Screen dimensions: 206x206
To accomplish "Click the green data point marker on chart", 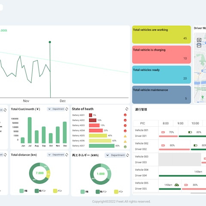I will pyautogui.click(x=50, y=42).
